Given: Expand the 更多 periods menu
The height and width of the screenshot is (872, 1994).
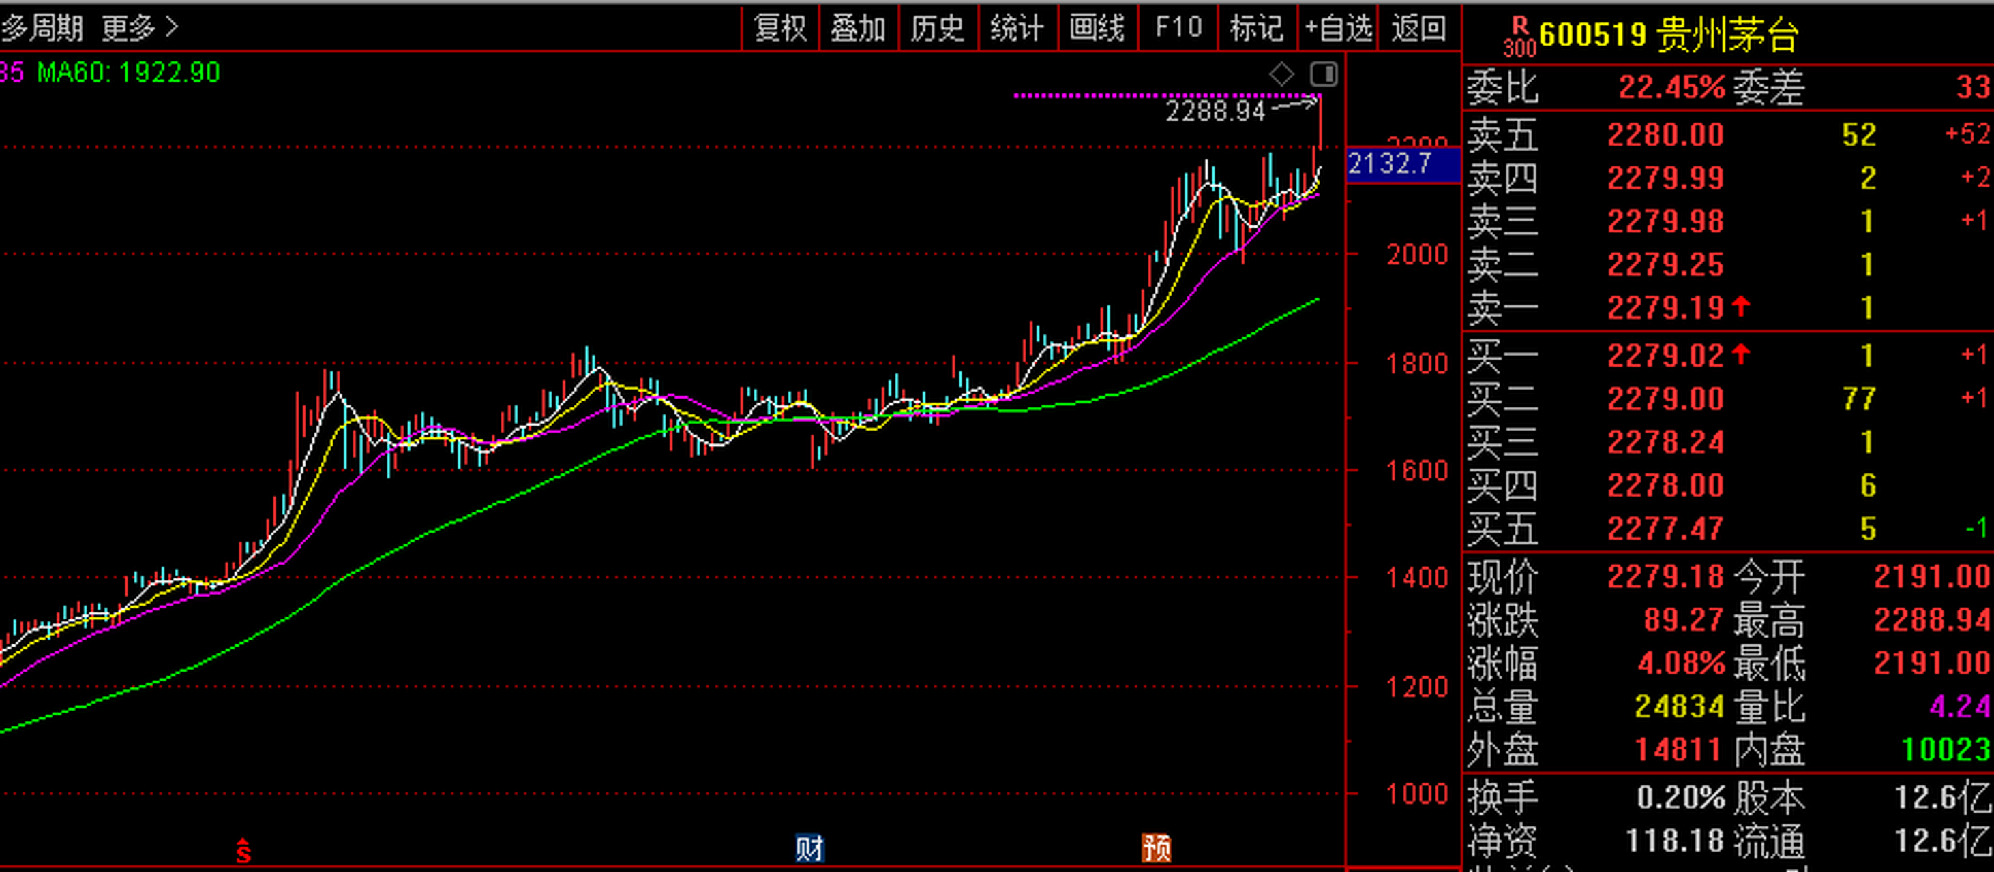Looking at the screenshot, I should pyautogui.click(x=139, y=29).
